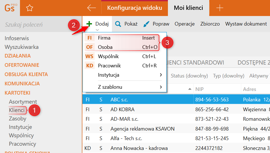Viewport: 270px width, 153px height.
Task: Open the Status (dowolny) filter dropdown
Action: [x=189, y=76]
